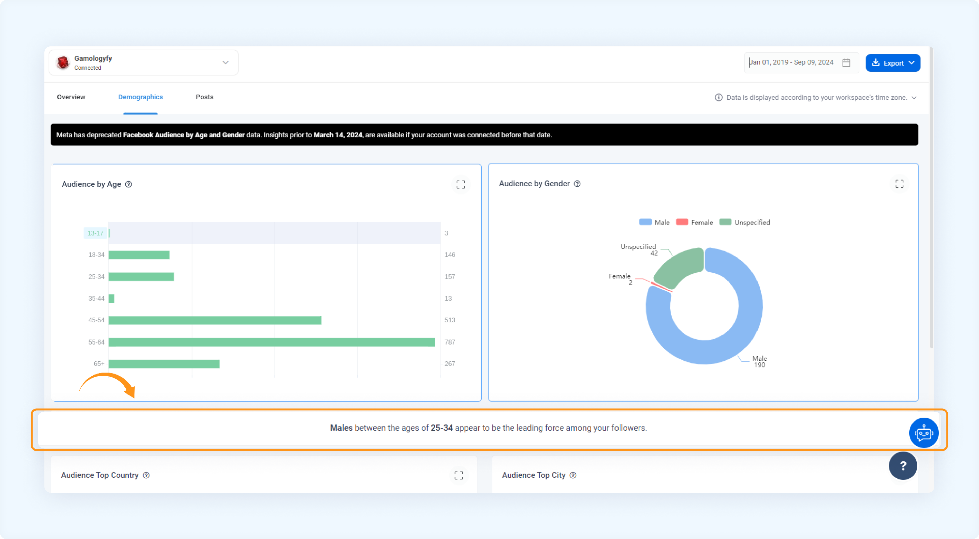The width and height of the screenshot is (979, 539).
Task: Show Audience by Gender info tooltip
Action: coord(577,184)
